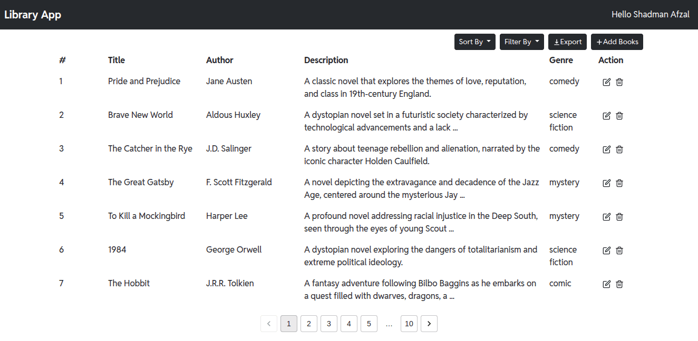
Task: Click the Hello Shadman Afzal greeting
Action: coord(651,15)
